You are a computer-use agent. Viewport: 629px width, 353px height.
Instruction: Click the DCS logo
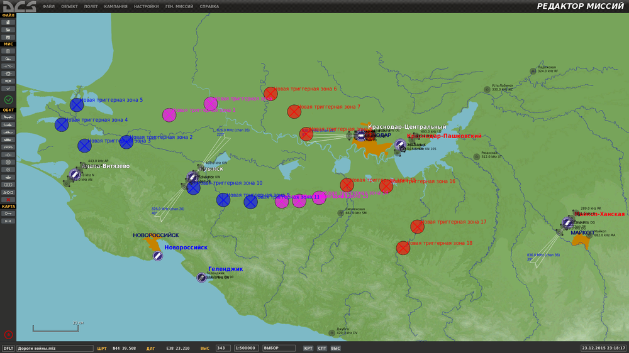[19, 6]
